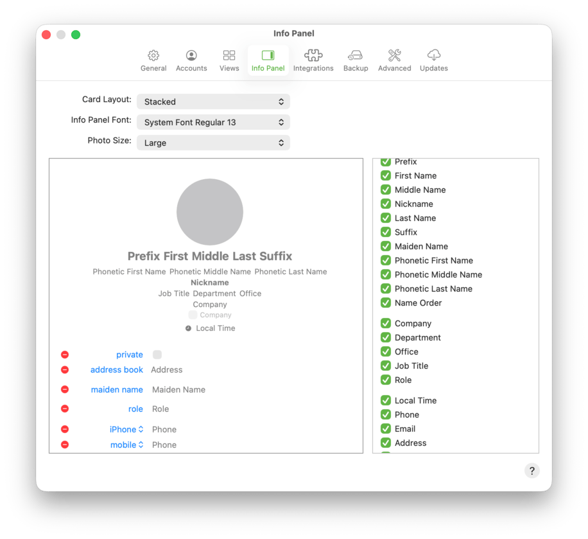This screenshot has width=588, height=539.
Task: Uncheck the Nickname field checkbox
Action: [386, 204]
